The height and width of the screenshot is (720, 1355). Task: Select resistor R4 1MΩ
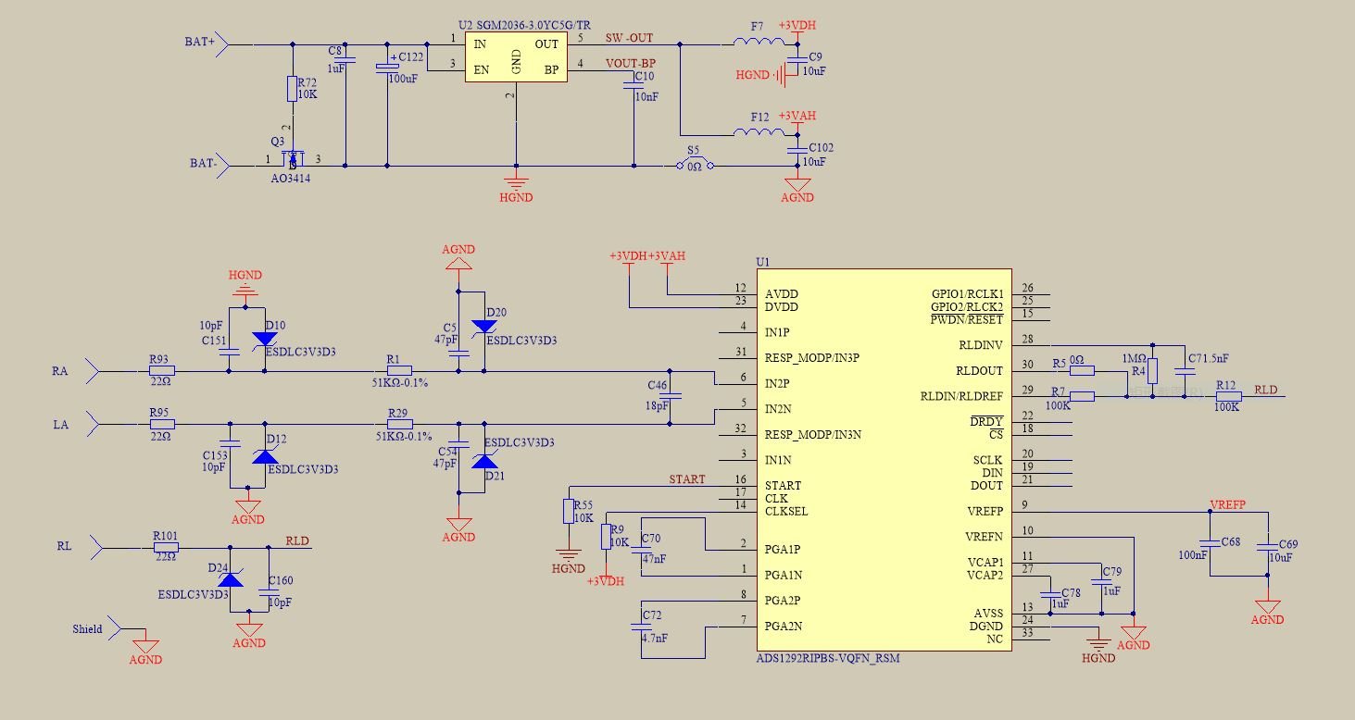point(1153,371)
